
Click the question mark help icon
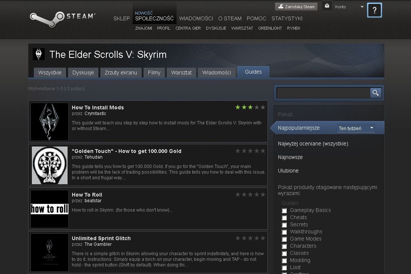374,10
